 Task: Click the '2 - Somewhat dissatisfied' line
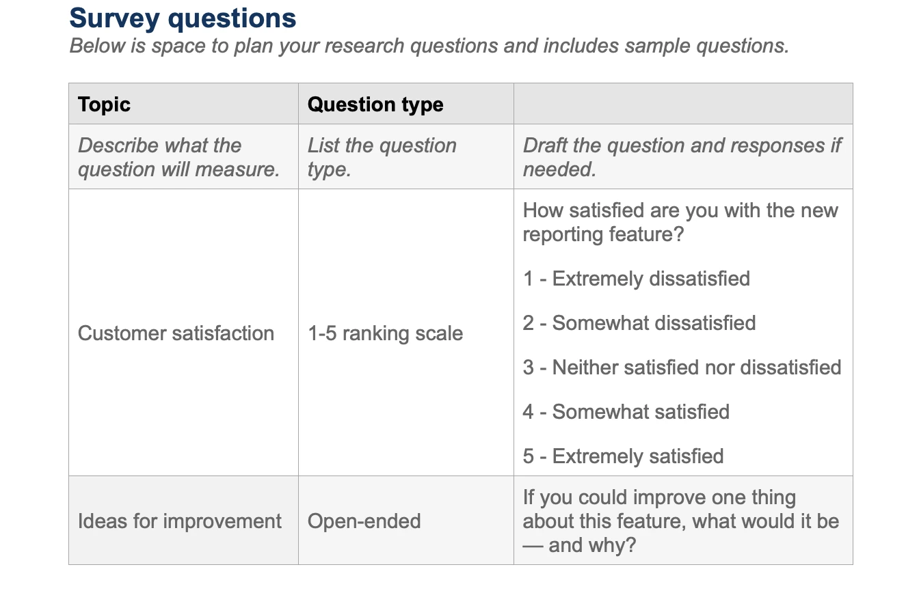click(x=639, y=323)
